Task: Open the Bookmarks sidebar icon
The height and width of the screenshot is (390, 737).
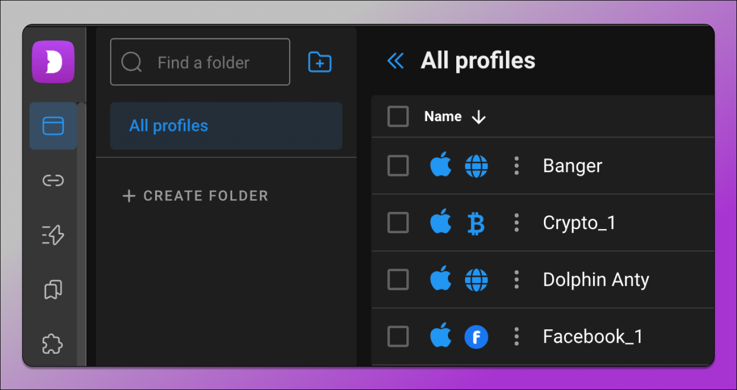Action: click(53, 289)
